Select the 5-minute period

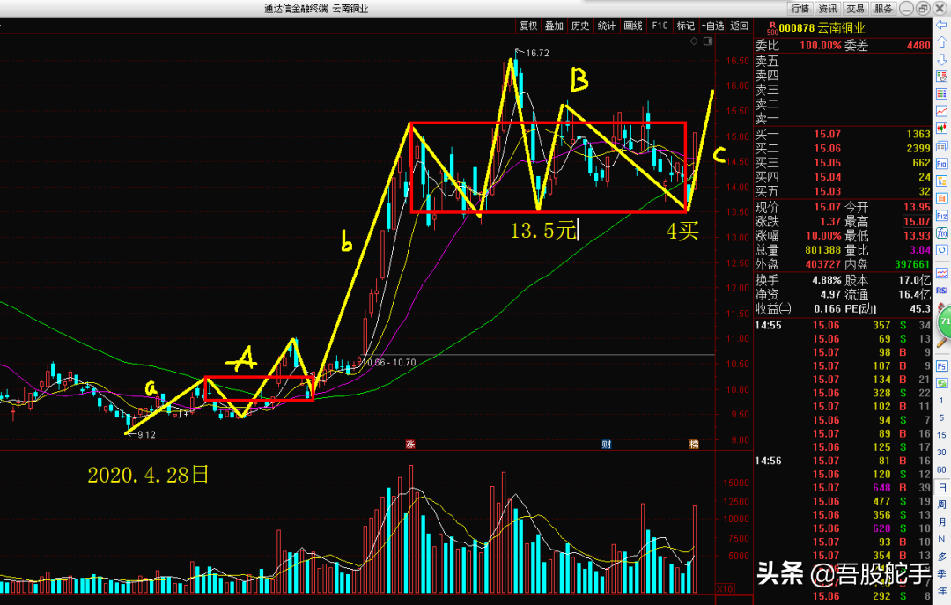(942, 418)
